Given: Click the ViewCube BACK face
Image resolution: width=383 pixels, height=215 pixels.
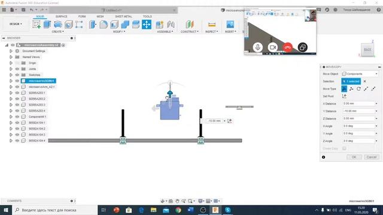Looking at the screenshot, I should 367,50.
